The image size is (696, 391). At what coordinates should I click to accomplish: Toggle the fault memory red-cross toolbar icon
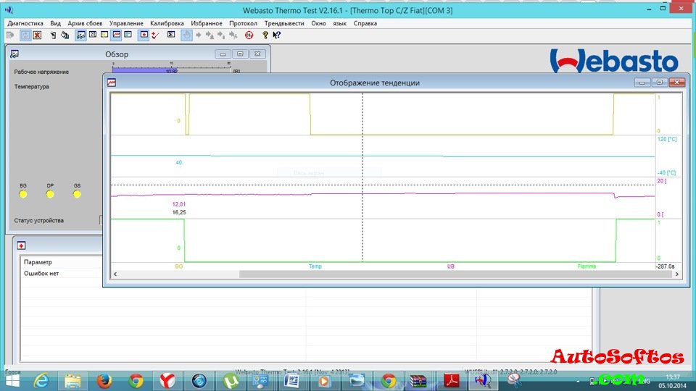[144, 35]
